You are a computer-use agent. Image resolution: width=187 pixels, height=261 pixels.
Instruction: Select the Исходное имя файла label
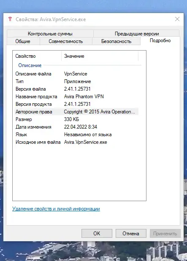[38, 142]
